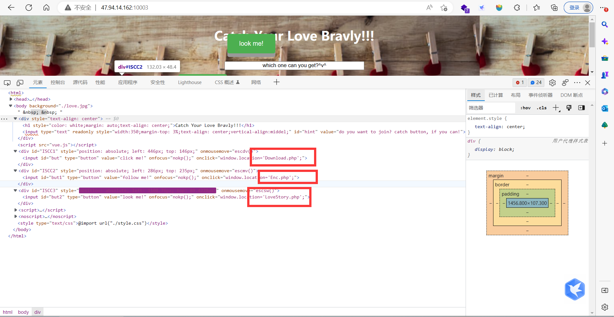Click the blue 24 issues badge
Viewport: 614px width, 317px height.
point(536,82)
